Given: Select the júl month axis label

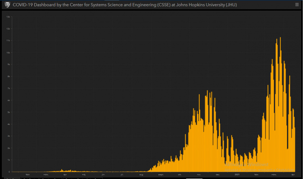Looking at the screenshot, I should [122, 175].
